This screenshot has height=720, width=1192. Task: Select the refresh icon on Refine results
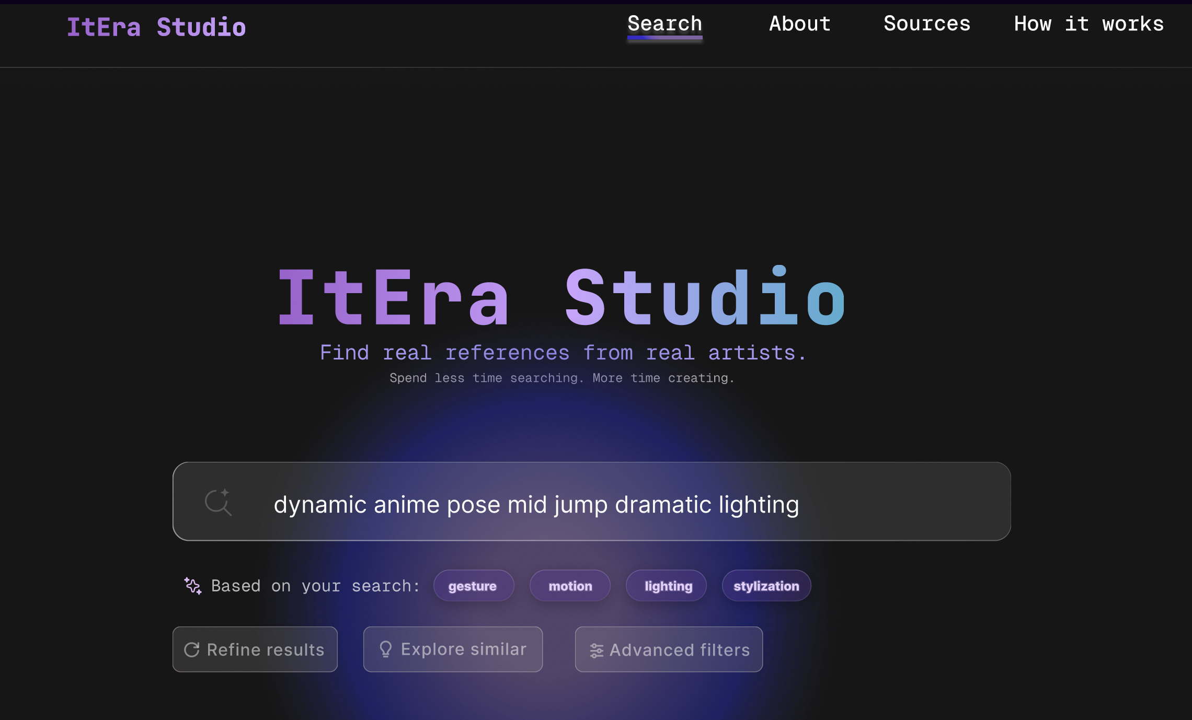tap(192, 649)
